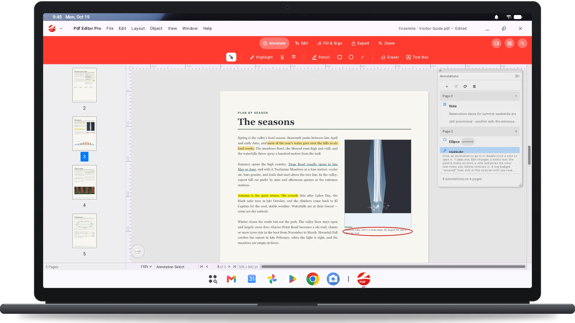Open the color palette menu in Annotations panel
The height and width of the screenshot is (323, 575).
[x=465, y=86]
